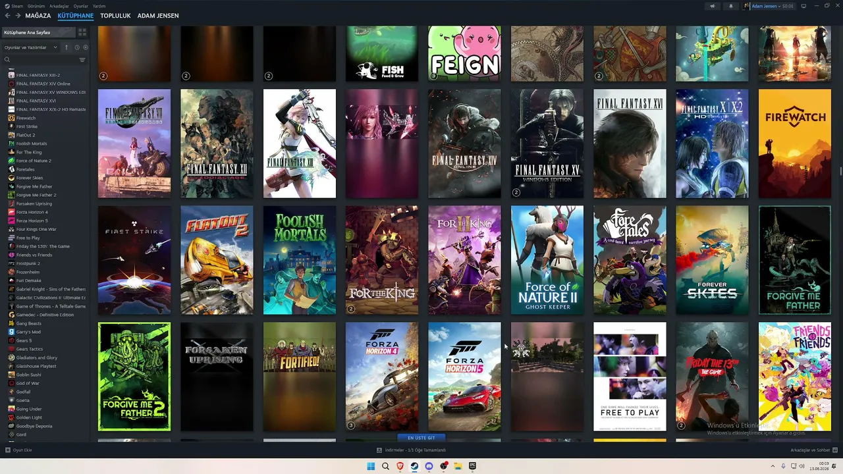Image resolution: width=843 pixels, height=474 pixels.
Task: Click the library grid vertical scrollbar
Action: pos(840,171)
